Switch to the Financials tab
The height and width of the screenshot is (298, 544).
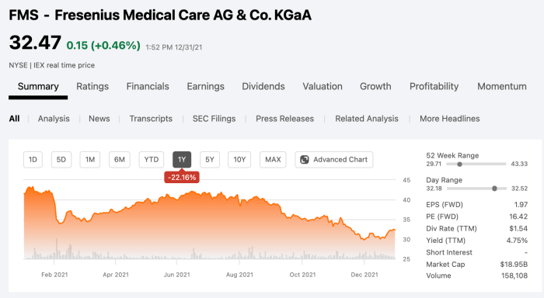coord(148,86)
